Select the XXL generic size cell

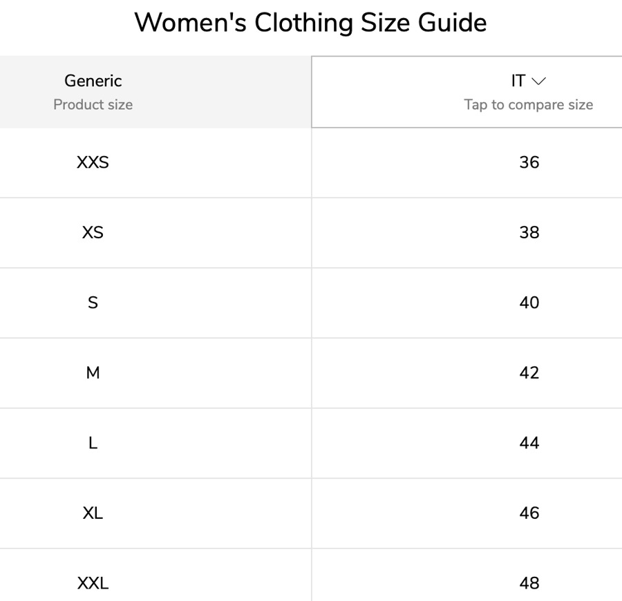click(93, 583)
